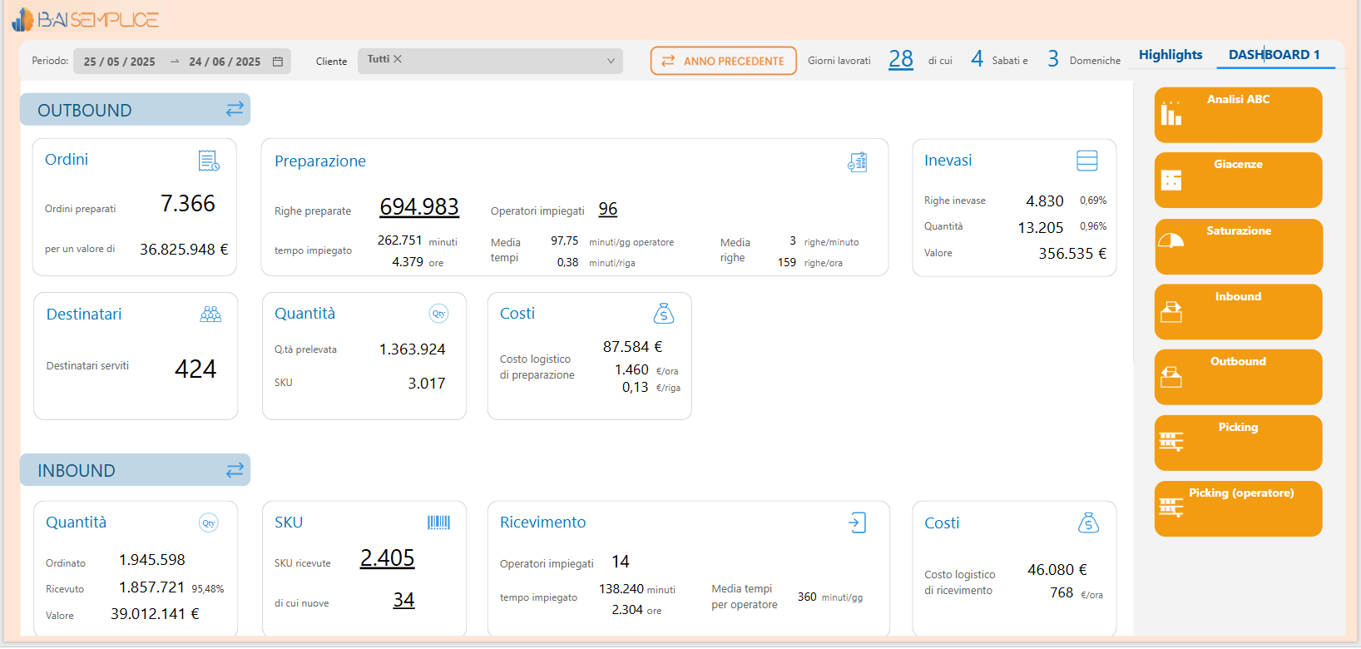Follow the 694.983 righe preparate link
Viewport: 1361px width, 649px height.
pyautogui.click(x=419, y=206)
